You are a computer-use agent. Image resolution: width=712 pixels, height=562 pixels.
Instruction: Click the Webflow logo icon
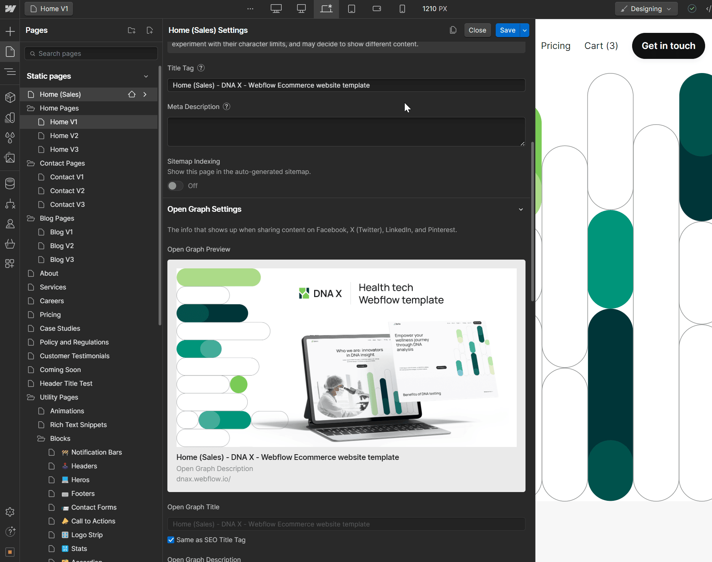point(10,9)
